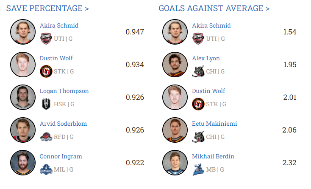Click Manitoba Moose logo beside Mikhail Berdin
The image size is (311, 189).
click(198, 169)
